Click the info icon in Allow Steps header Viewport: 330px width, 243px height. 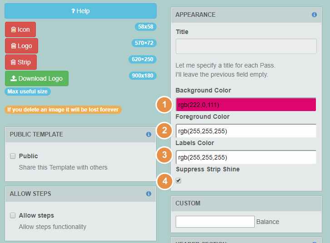[x=148, y=194]
